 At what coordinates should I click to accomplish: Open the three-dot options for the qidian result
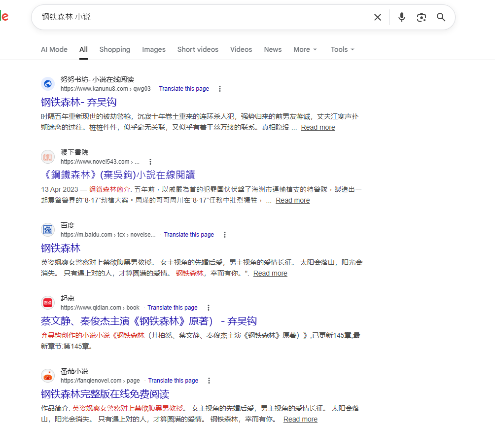tap(209, 308)
